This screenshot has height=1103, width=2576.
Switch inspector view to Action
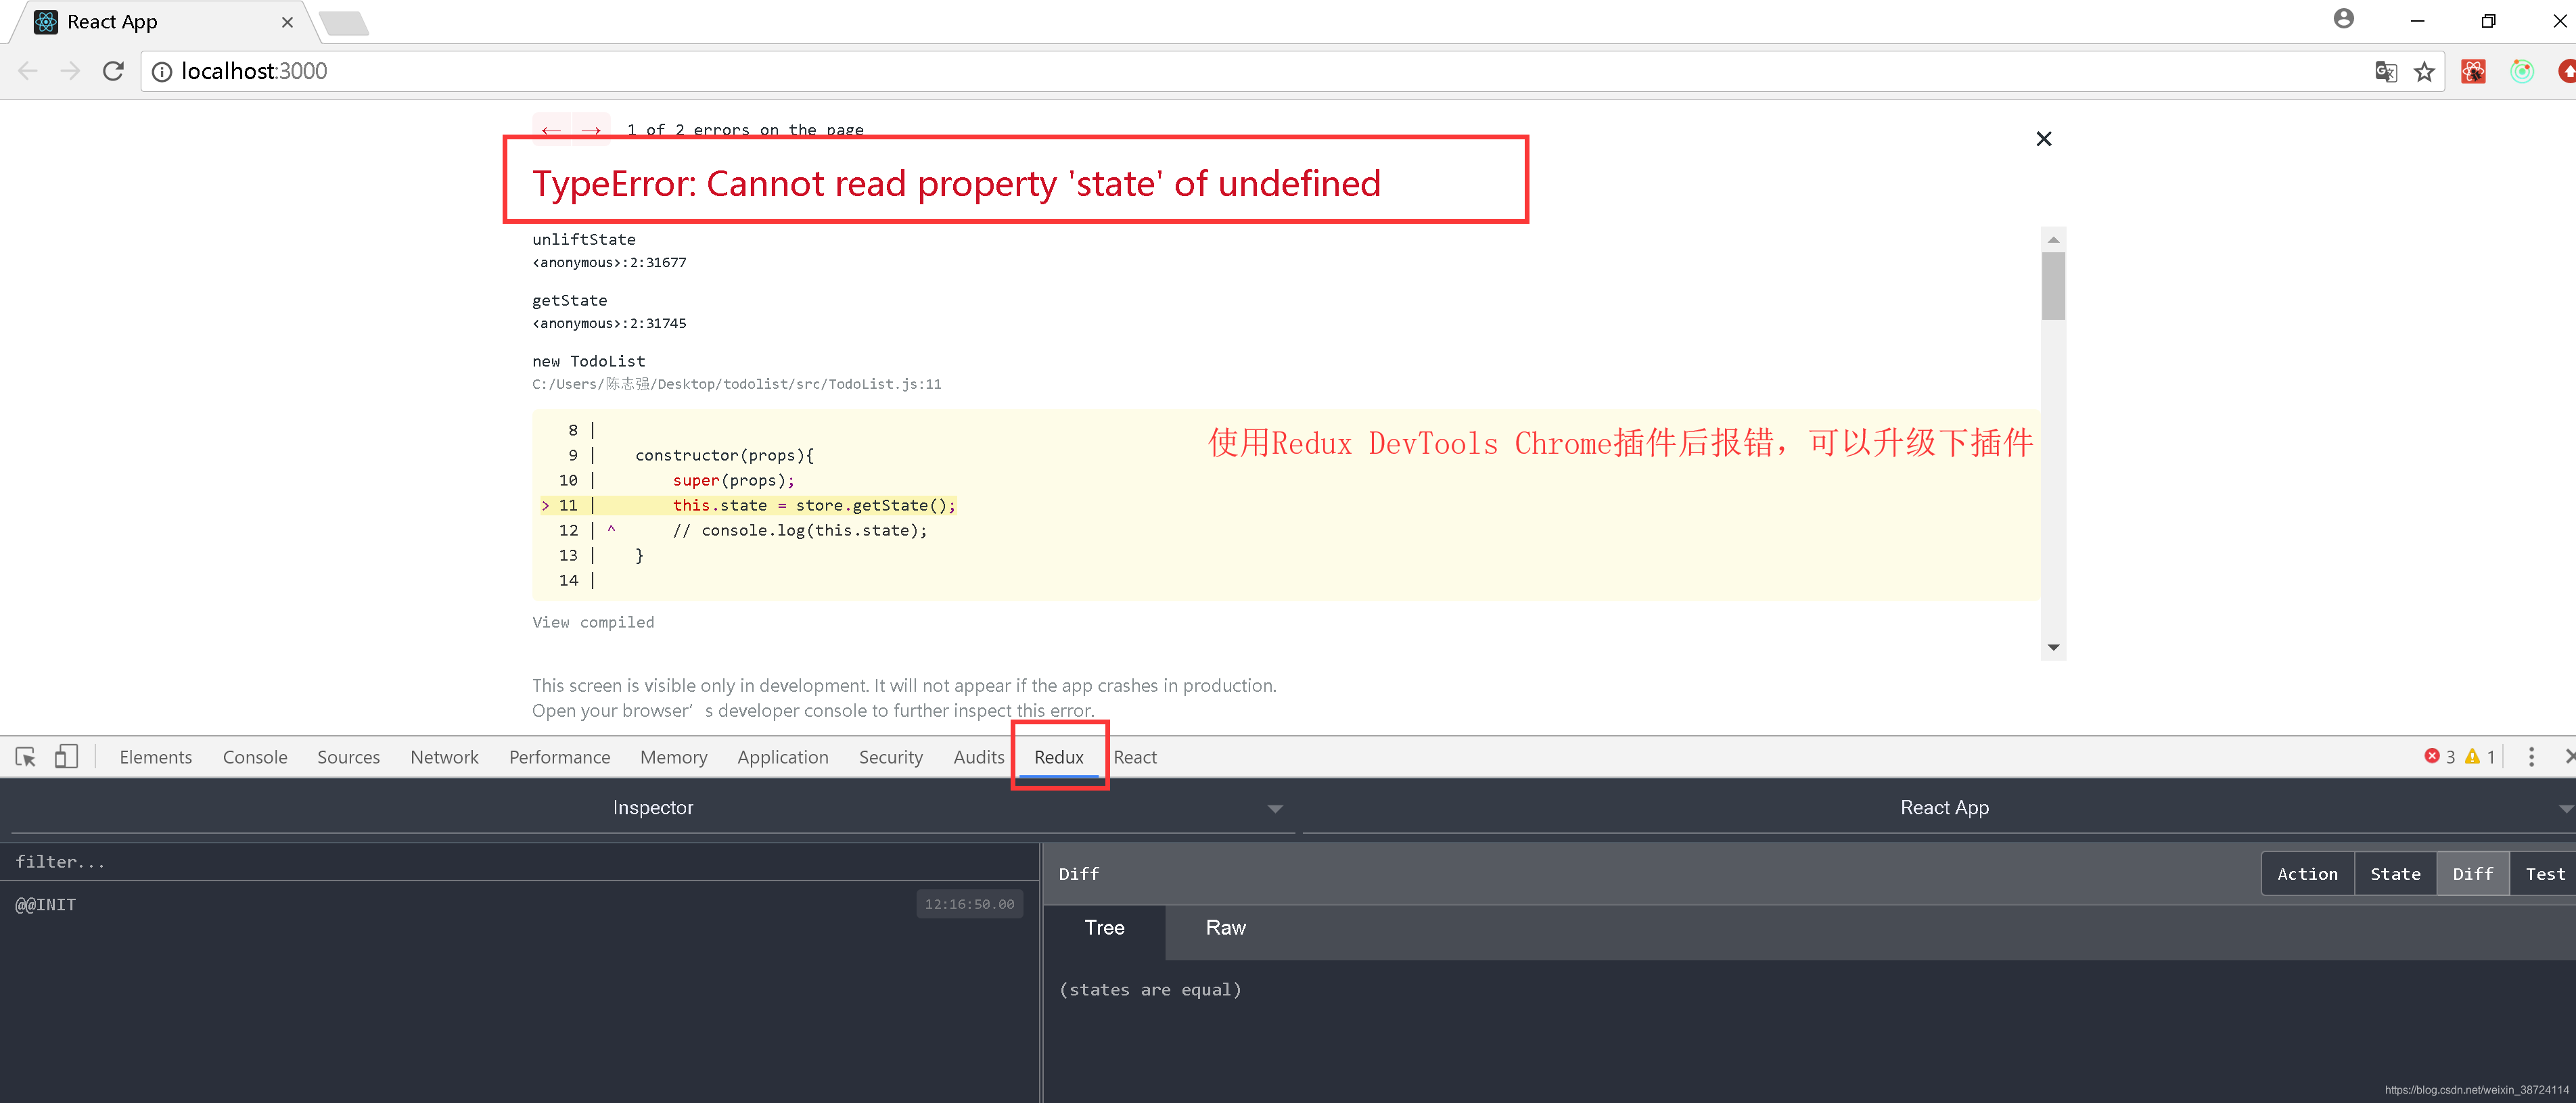point(2308,874)
